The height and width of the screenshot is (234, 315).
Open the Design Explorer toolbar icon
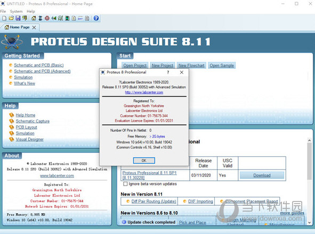coord(67,18)
